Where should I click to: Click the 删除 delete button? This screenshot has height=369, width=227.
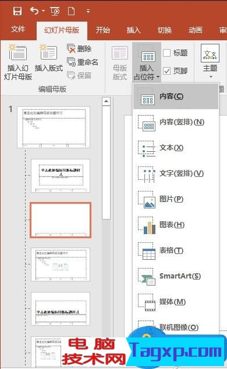(x=79, y=48)
